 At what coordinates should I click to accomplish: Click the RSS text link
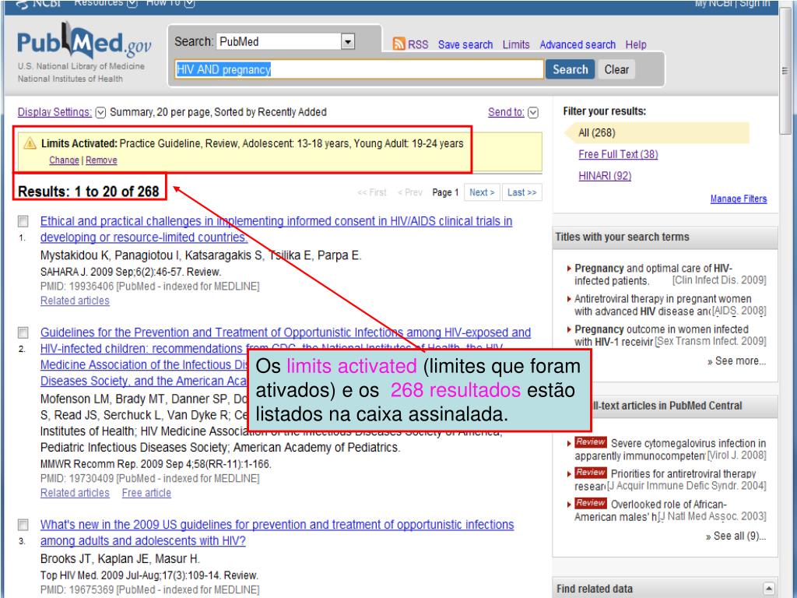pos(418,44)
